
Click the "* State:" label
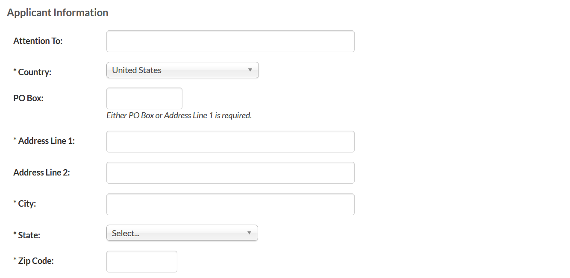pyautogui.click(x=26, y=235)
